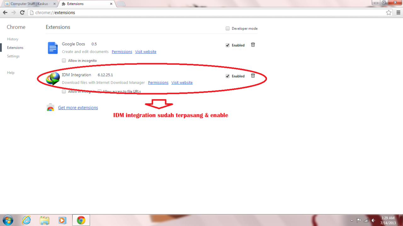Click the network signal tray icon

pos(366,220)
